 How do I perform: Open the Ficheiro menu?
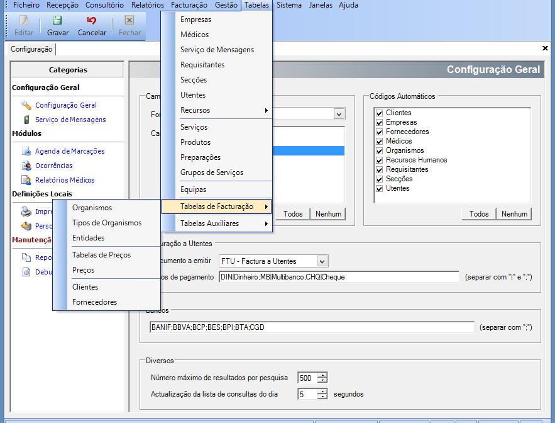pos(26,5)
